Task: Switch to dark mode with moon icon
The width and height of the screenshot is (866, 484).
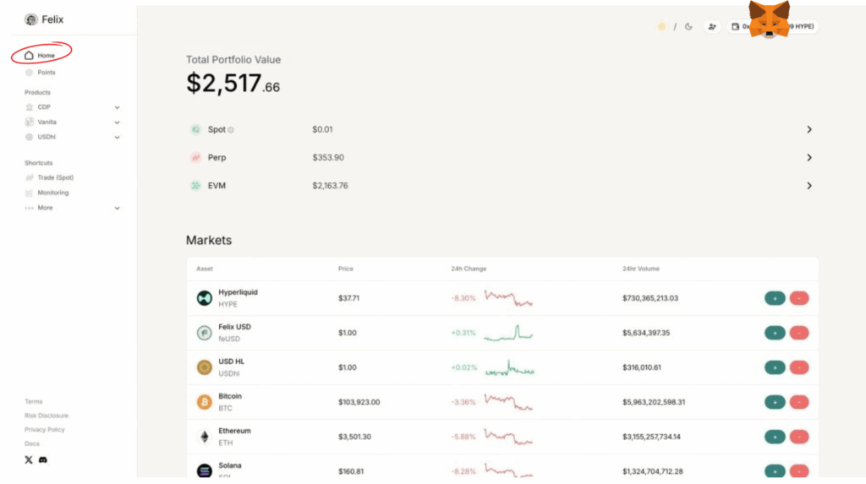Action: [688, 27]
